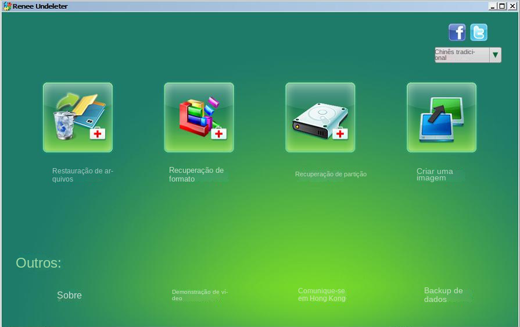Screen dimensions: 520x327
Task: Click the Recuperação de partição text label
Action: (x=331, y=174)
